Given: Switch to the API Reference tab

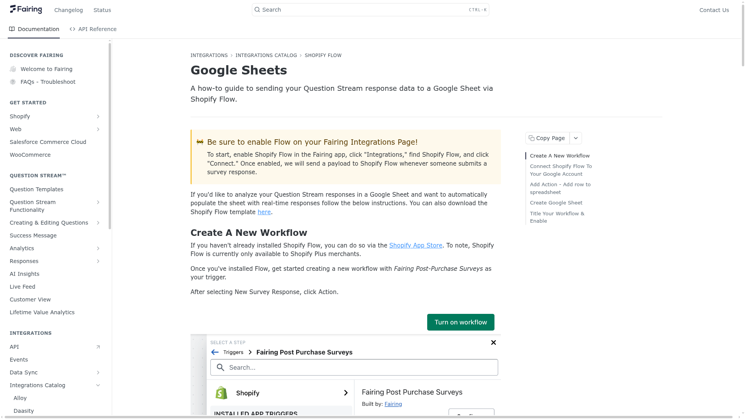Looking at the screenshot, I should point(93,29).
